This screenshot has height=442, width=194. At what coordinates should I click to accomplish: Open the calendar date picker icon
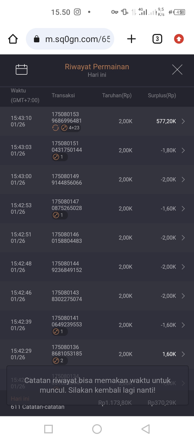[22, 70]
